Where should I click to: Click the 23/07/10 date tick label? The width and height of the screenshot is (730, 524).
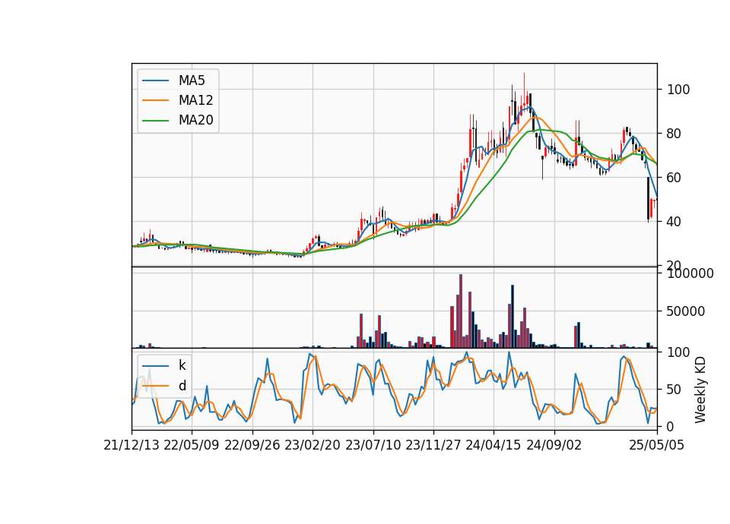pos(373,446)
